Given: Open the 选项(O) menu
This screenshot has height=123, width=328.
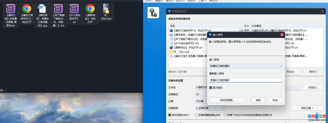Looking at the screenshot, I should point(180,1).
